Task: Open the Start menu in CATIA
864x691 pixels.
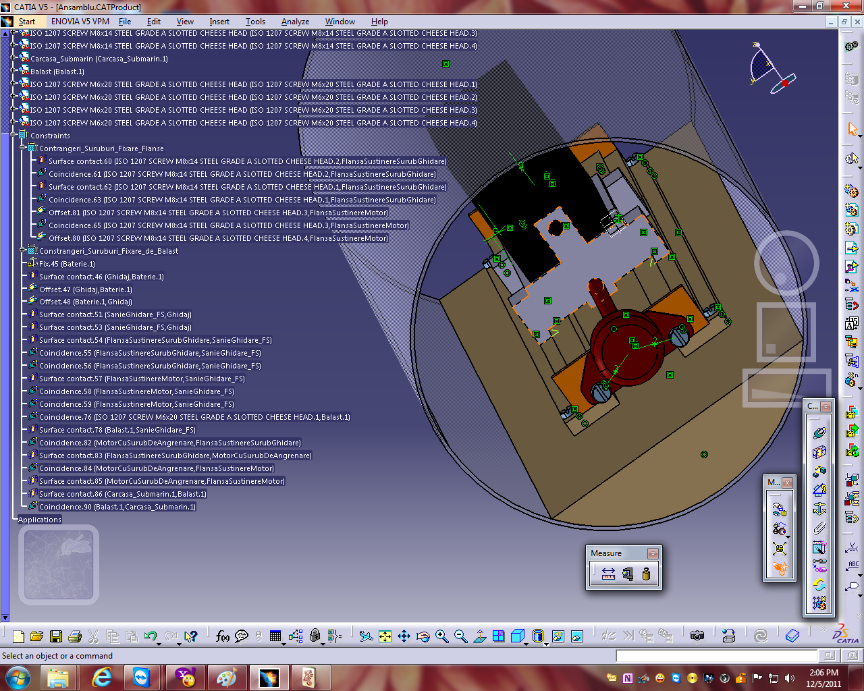Action: coord(26,21)
